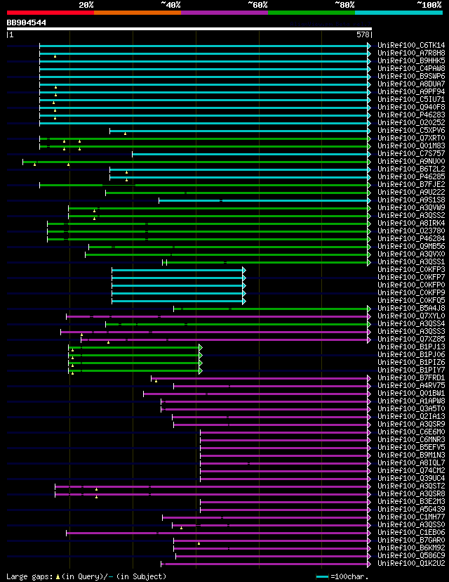Click the orange ~40% legend bar
Screen dimensions: 449x582
coord(138,13)
